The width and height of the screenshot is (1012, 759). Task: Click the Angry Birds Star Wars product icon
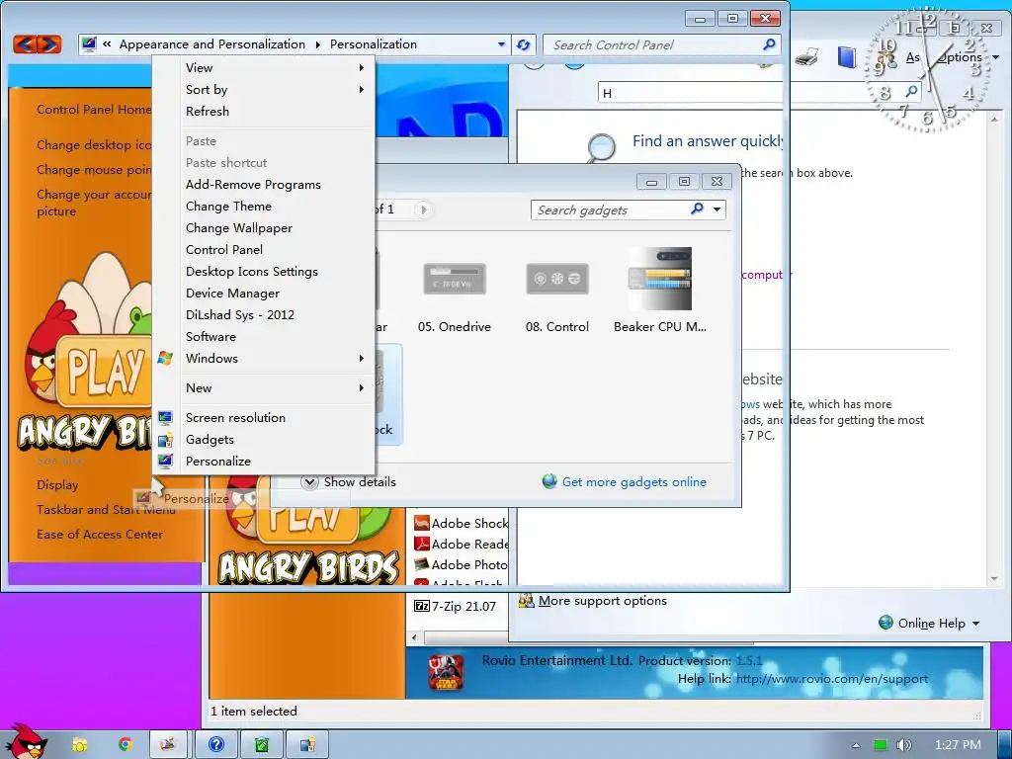coord(446,672)
